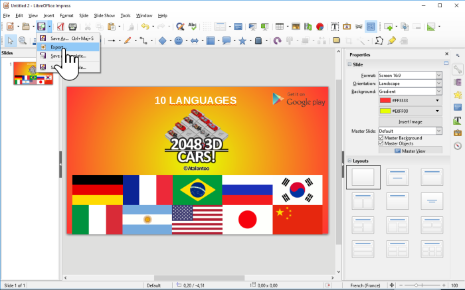This screenshot has height=290, width=465.
Task: Click the Print icon
Action: click(72, 27)
